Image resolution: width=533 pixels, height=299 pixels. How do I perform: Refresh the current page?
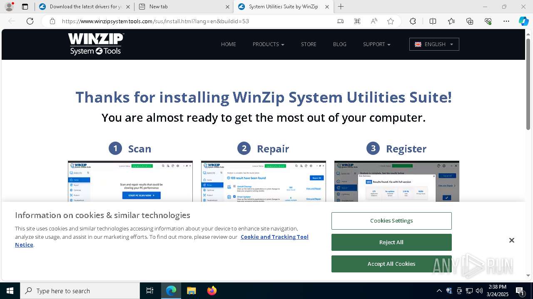(x=30, y=21)
